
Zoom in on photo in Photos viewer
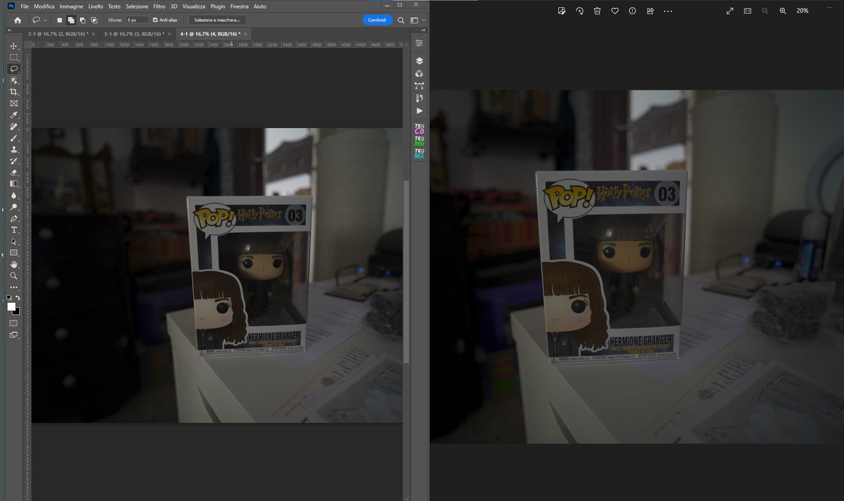[783, 11]
